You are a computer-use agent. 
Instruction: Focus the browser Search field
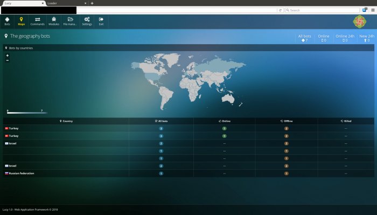(323, 10)
